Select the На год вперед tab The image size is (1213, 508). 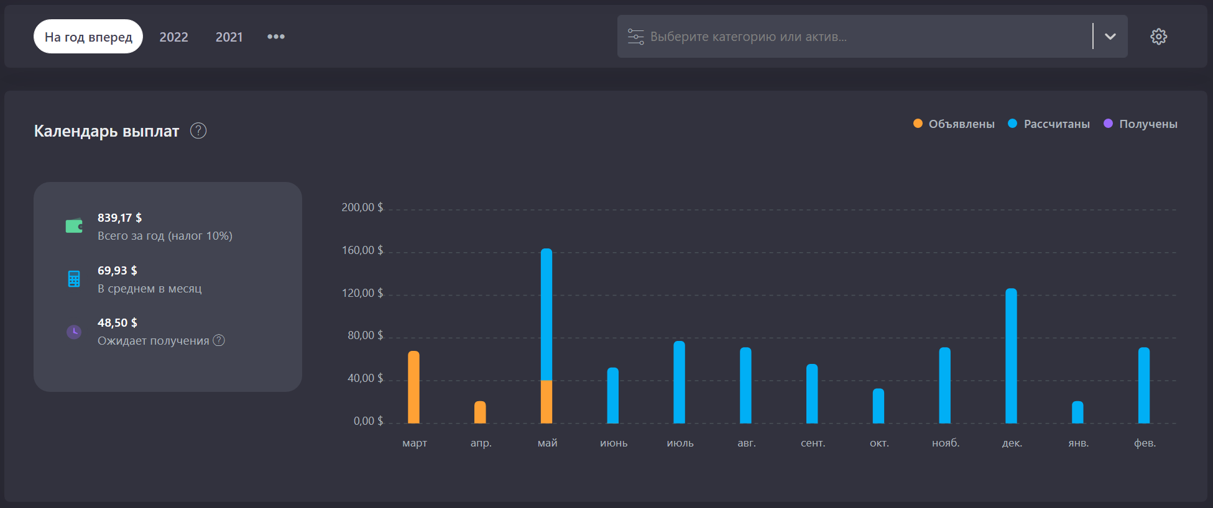coord(88,37)
